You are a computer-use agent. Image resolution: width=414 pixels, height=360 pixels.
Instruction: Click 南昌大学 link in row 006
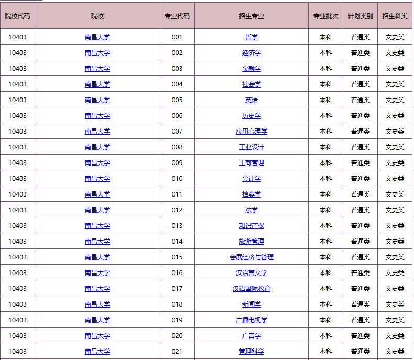pyautogui.click(x=97, y=116)
